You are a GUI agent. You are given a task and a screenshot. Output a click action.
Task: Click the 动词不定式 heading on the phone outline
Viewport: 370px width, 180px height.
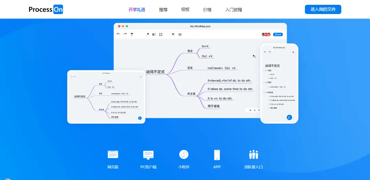[x=272, y=66]
